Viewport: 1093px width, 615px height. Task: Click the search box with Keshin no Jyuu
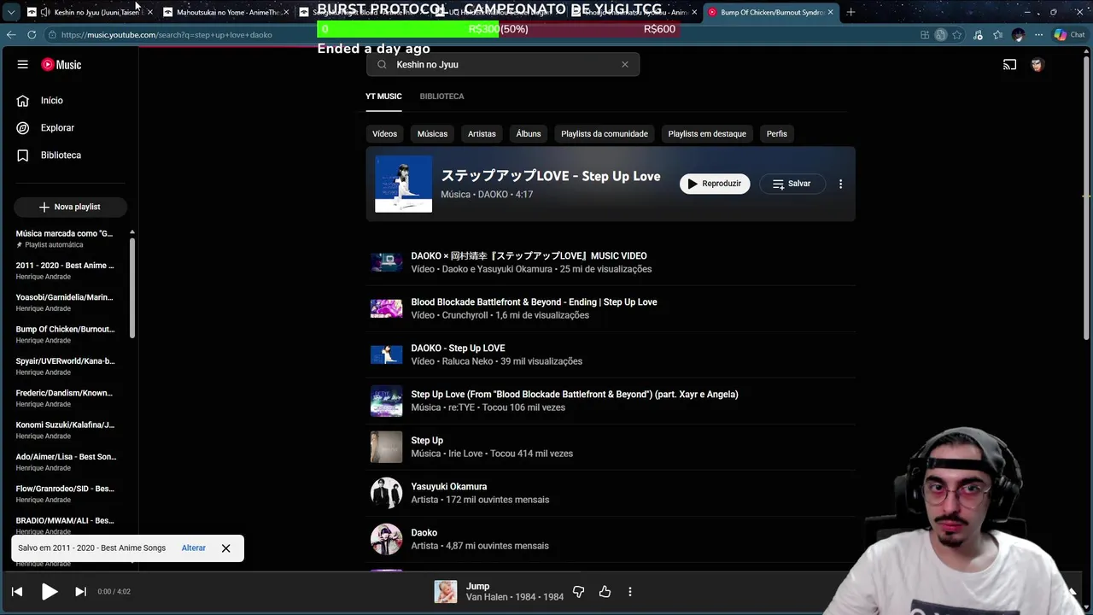[503, 64]
